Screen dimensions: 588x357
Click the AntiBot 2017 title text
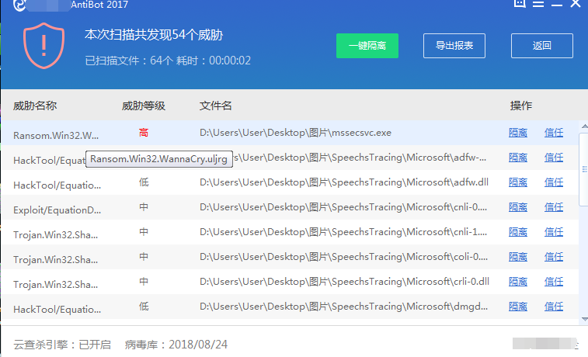click(99, 5)
